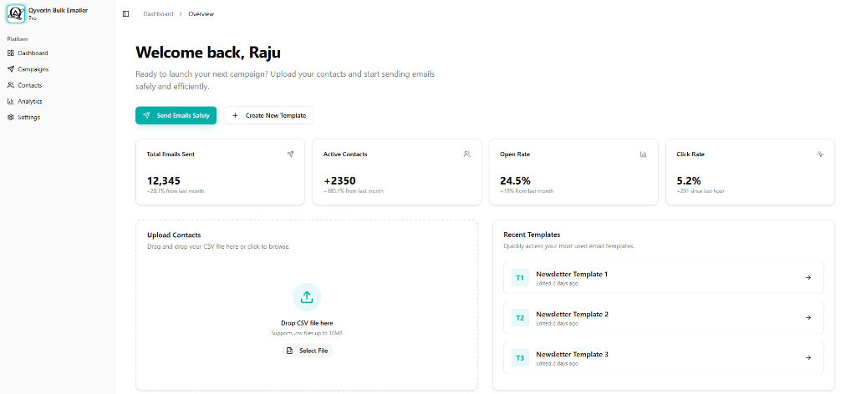Screen dimensions: 856x394
Task: Click the cursor icon on Click Rate card
Action: pos(820,154)
